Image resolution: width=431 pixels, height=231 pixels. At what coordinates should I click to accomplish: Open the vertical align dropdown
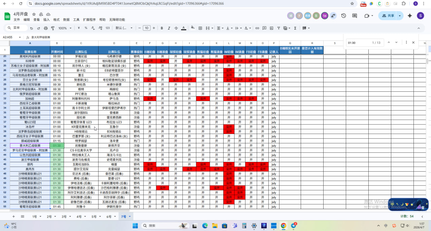[x=230, y=28]
